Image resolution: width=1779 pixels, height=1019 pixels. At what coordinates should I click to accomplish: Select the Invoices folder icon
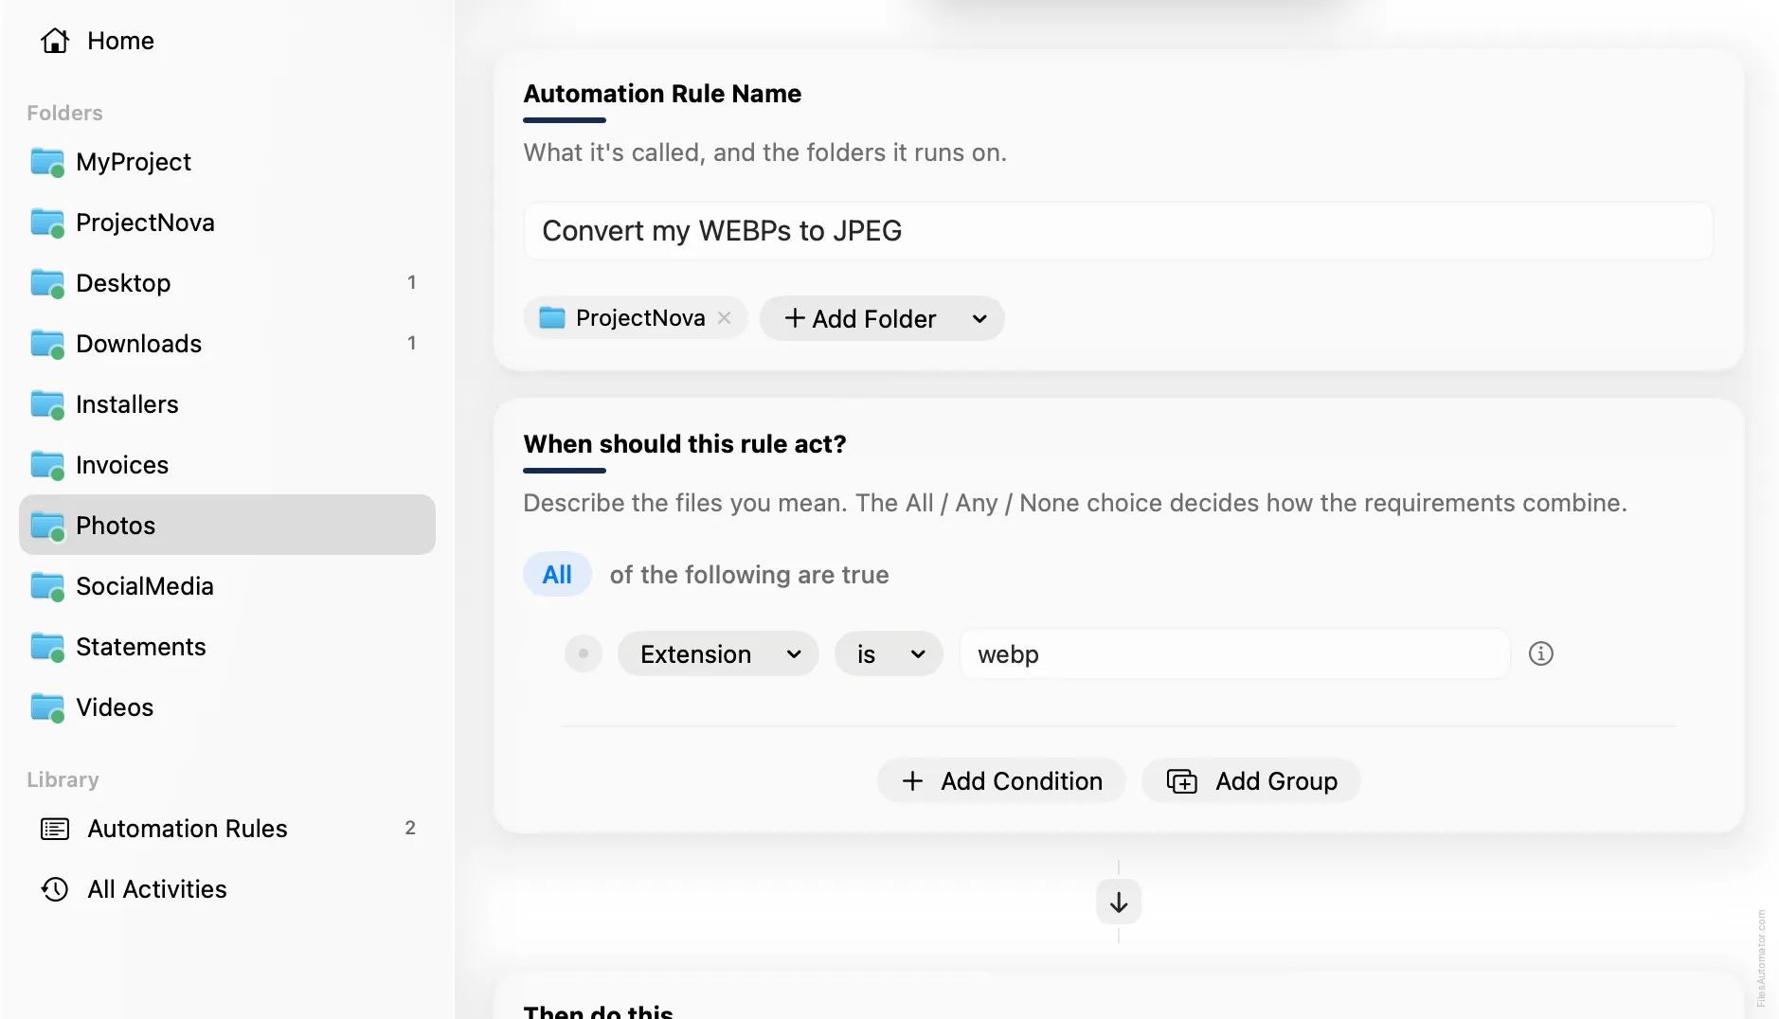click(x=47, y=465)
